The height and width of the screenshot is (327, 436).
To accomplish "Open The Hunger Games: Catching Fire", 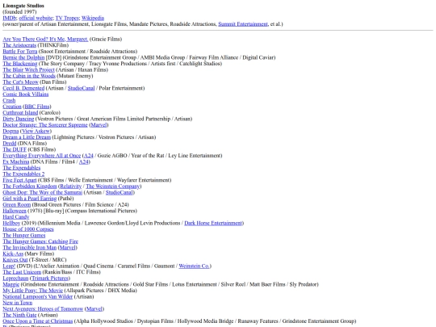I will click(40, 241).
